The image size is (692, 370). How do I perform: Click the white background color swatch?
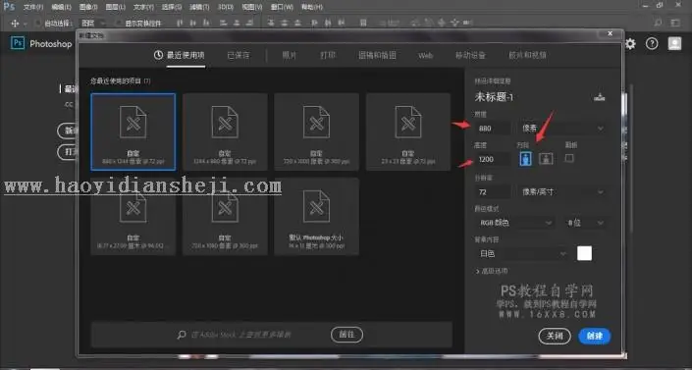tap(584, 253)
